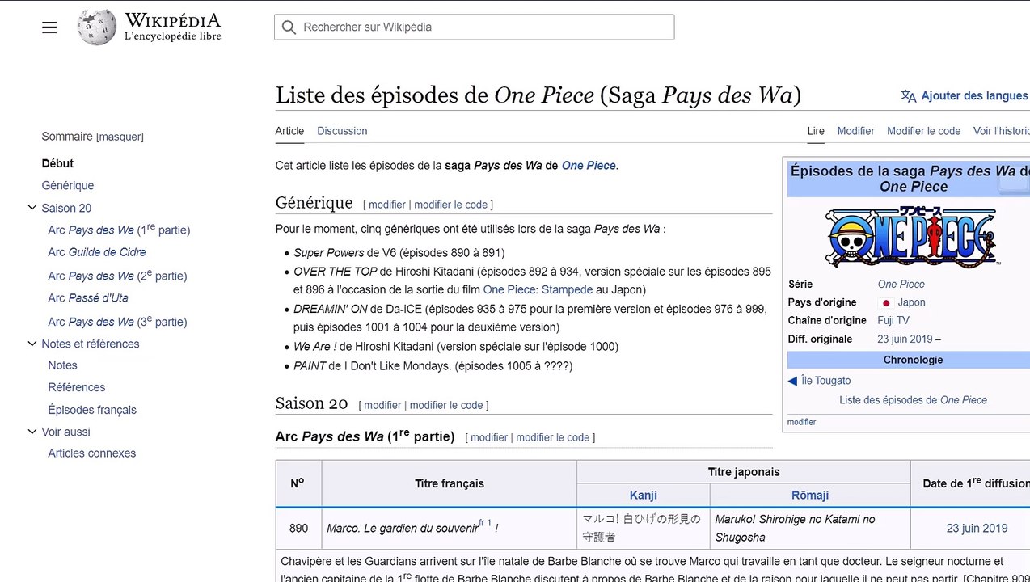Go to Début in the table of contents

click(57, 163)
